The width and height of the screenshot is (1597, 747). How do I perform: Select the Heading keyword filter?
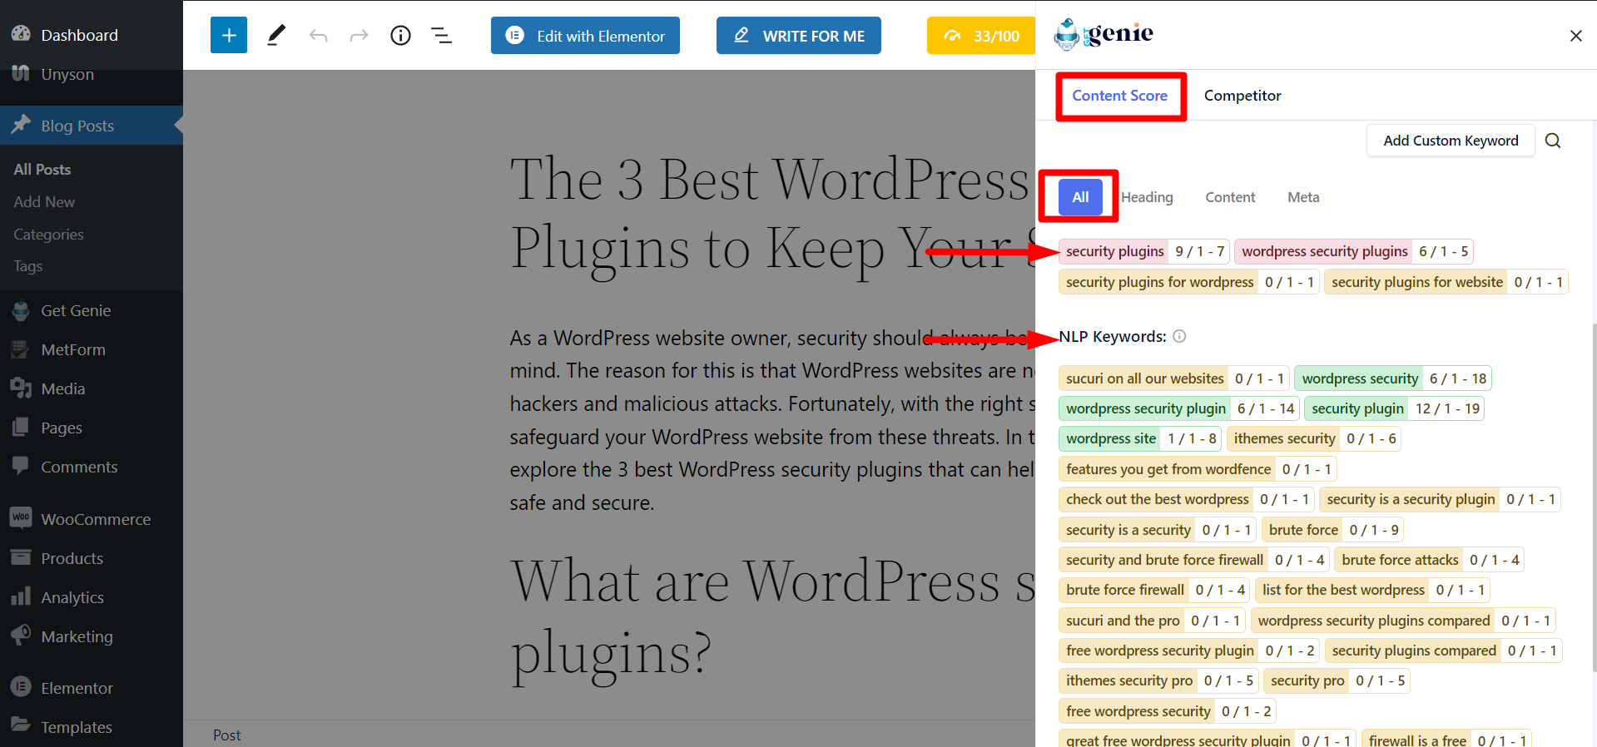(x=1147, y=197)
